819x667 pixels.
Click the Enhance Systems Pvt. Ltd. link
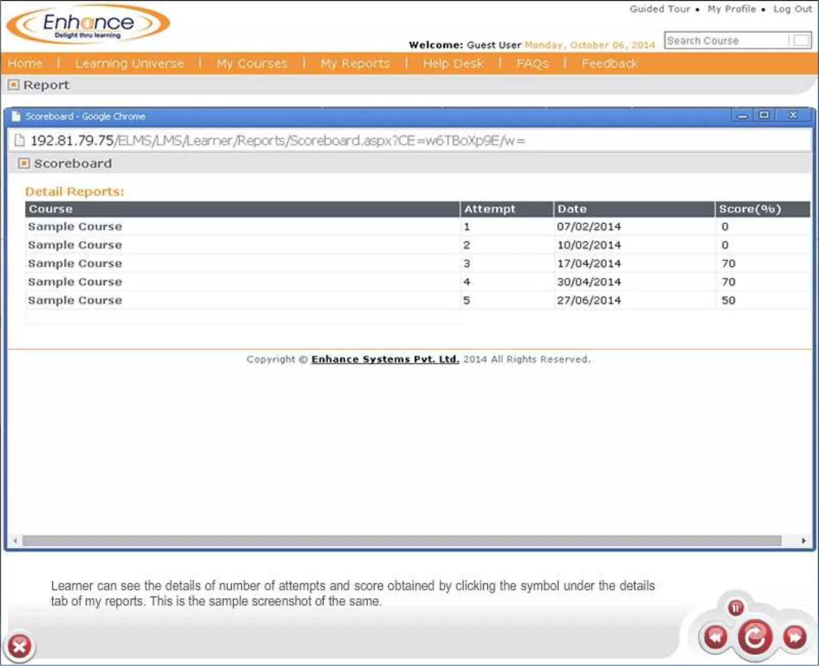[385, 359]
